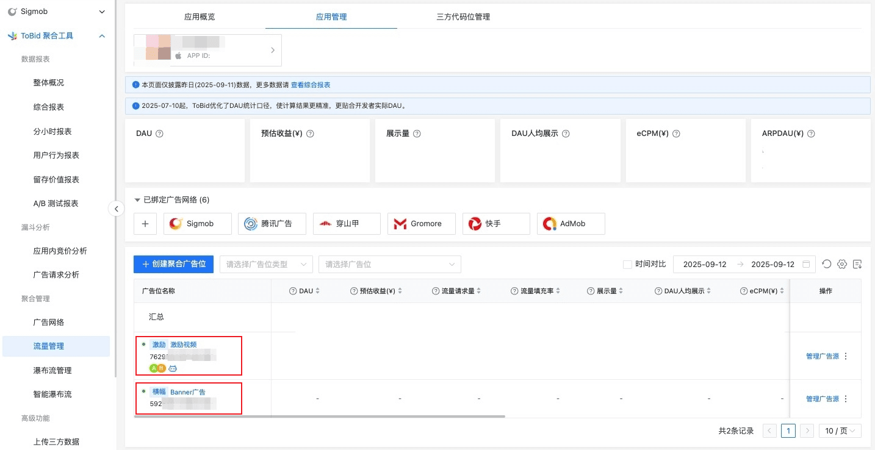
Task: Open the app selector card
Action: pos(207,50)
